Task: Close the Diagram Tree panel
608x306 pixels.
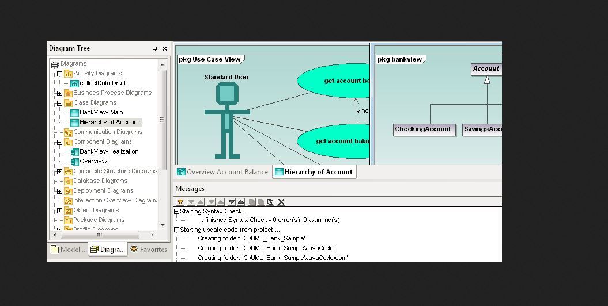Action: [x=165, y=49]
